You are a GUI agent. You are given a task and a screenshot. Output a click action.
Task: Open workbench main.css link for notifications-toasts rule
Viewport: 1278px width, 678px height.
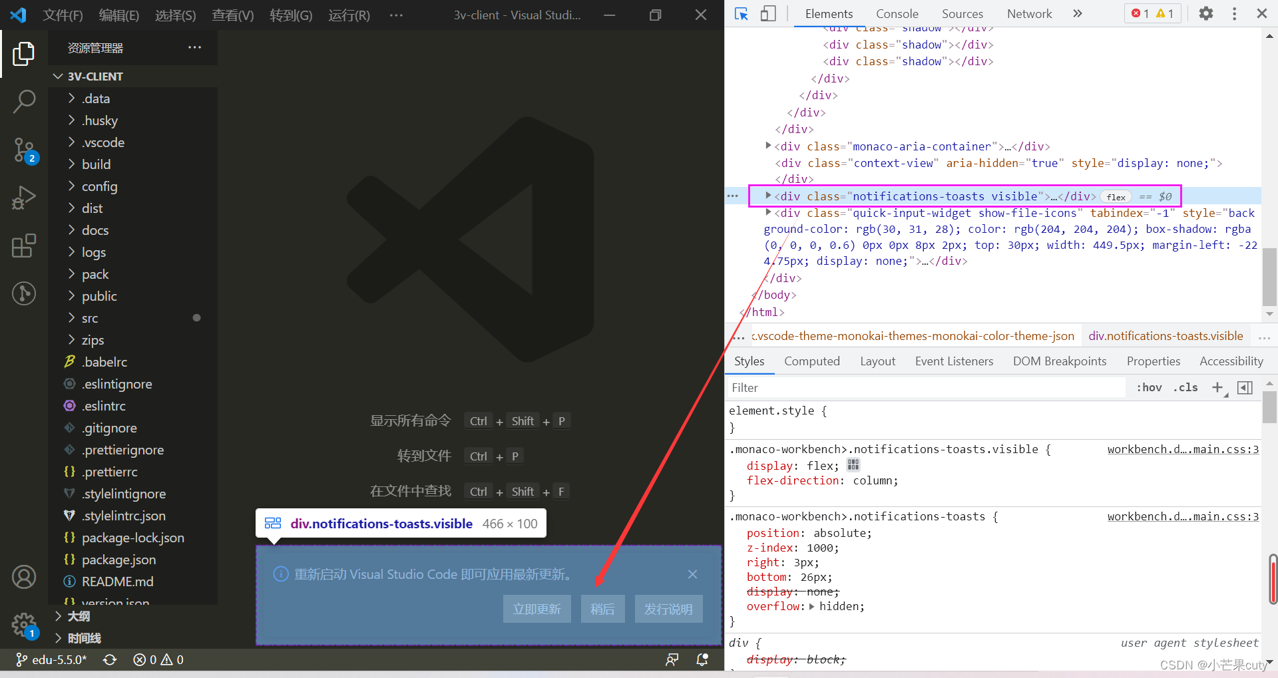click(x=1183, y=516)
